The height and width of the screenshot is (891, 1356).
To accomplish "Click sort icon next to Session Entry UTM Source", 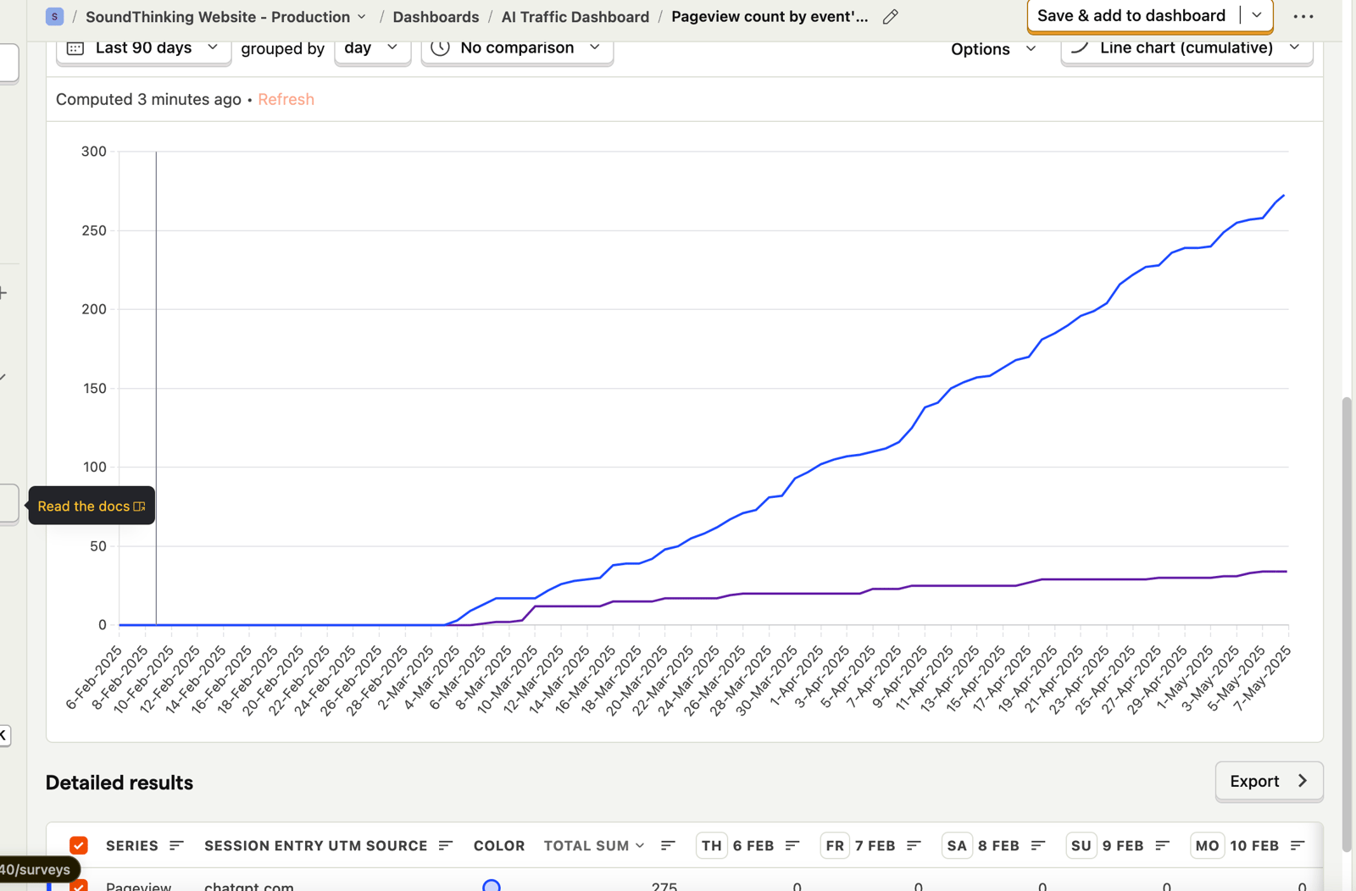I will click(446, 845).
